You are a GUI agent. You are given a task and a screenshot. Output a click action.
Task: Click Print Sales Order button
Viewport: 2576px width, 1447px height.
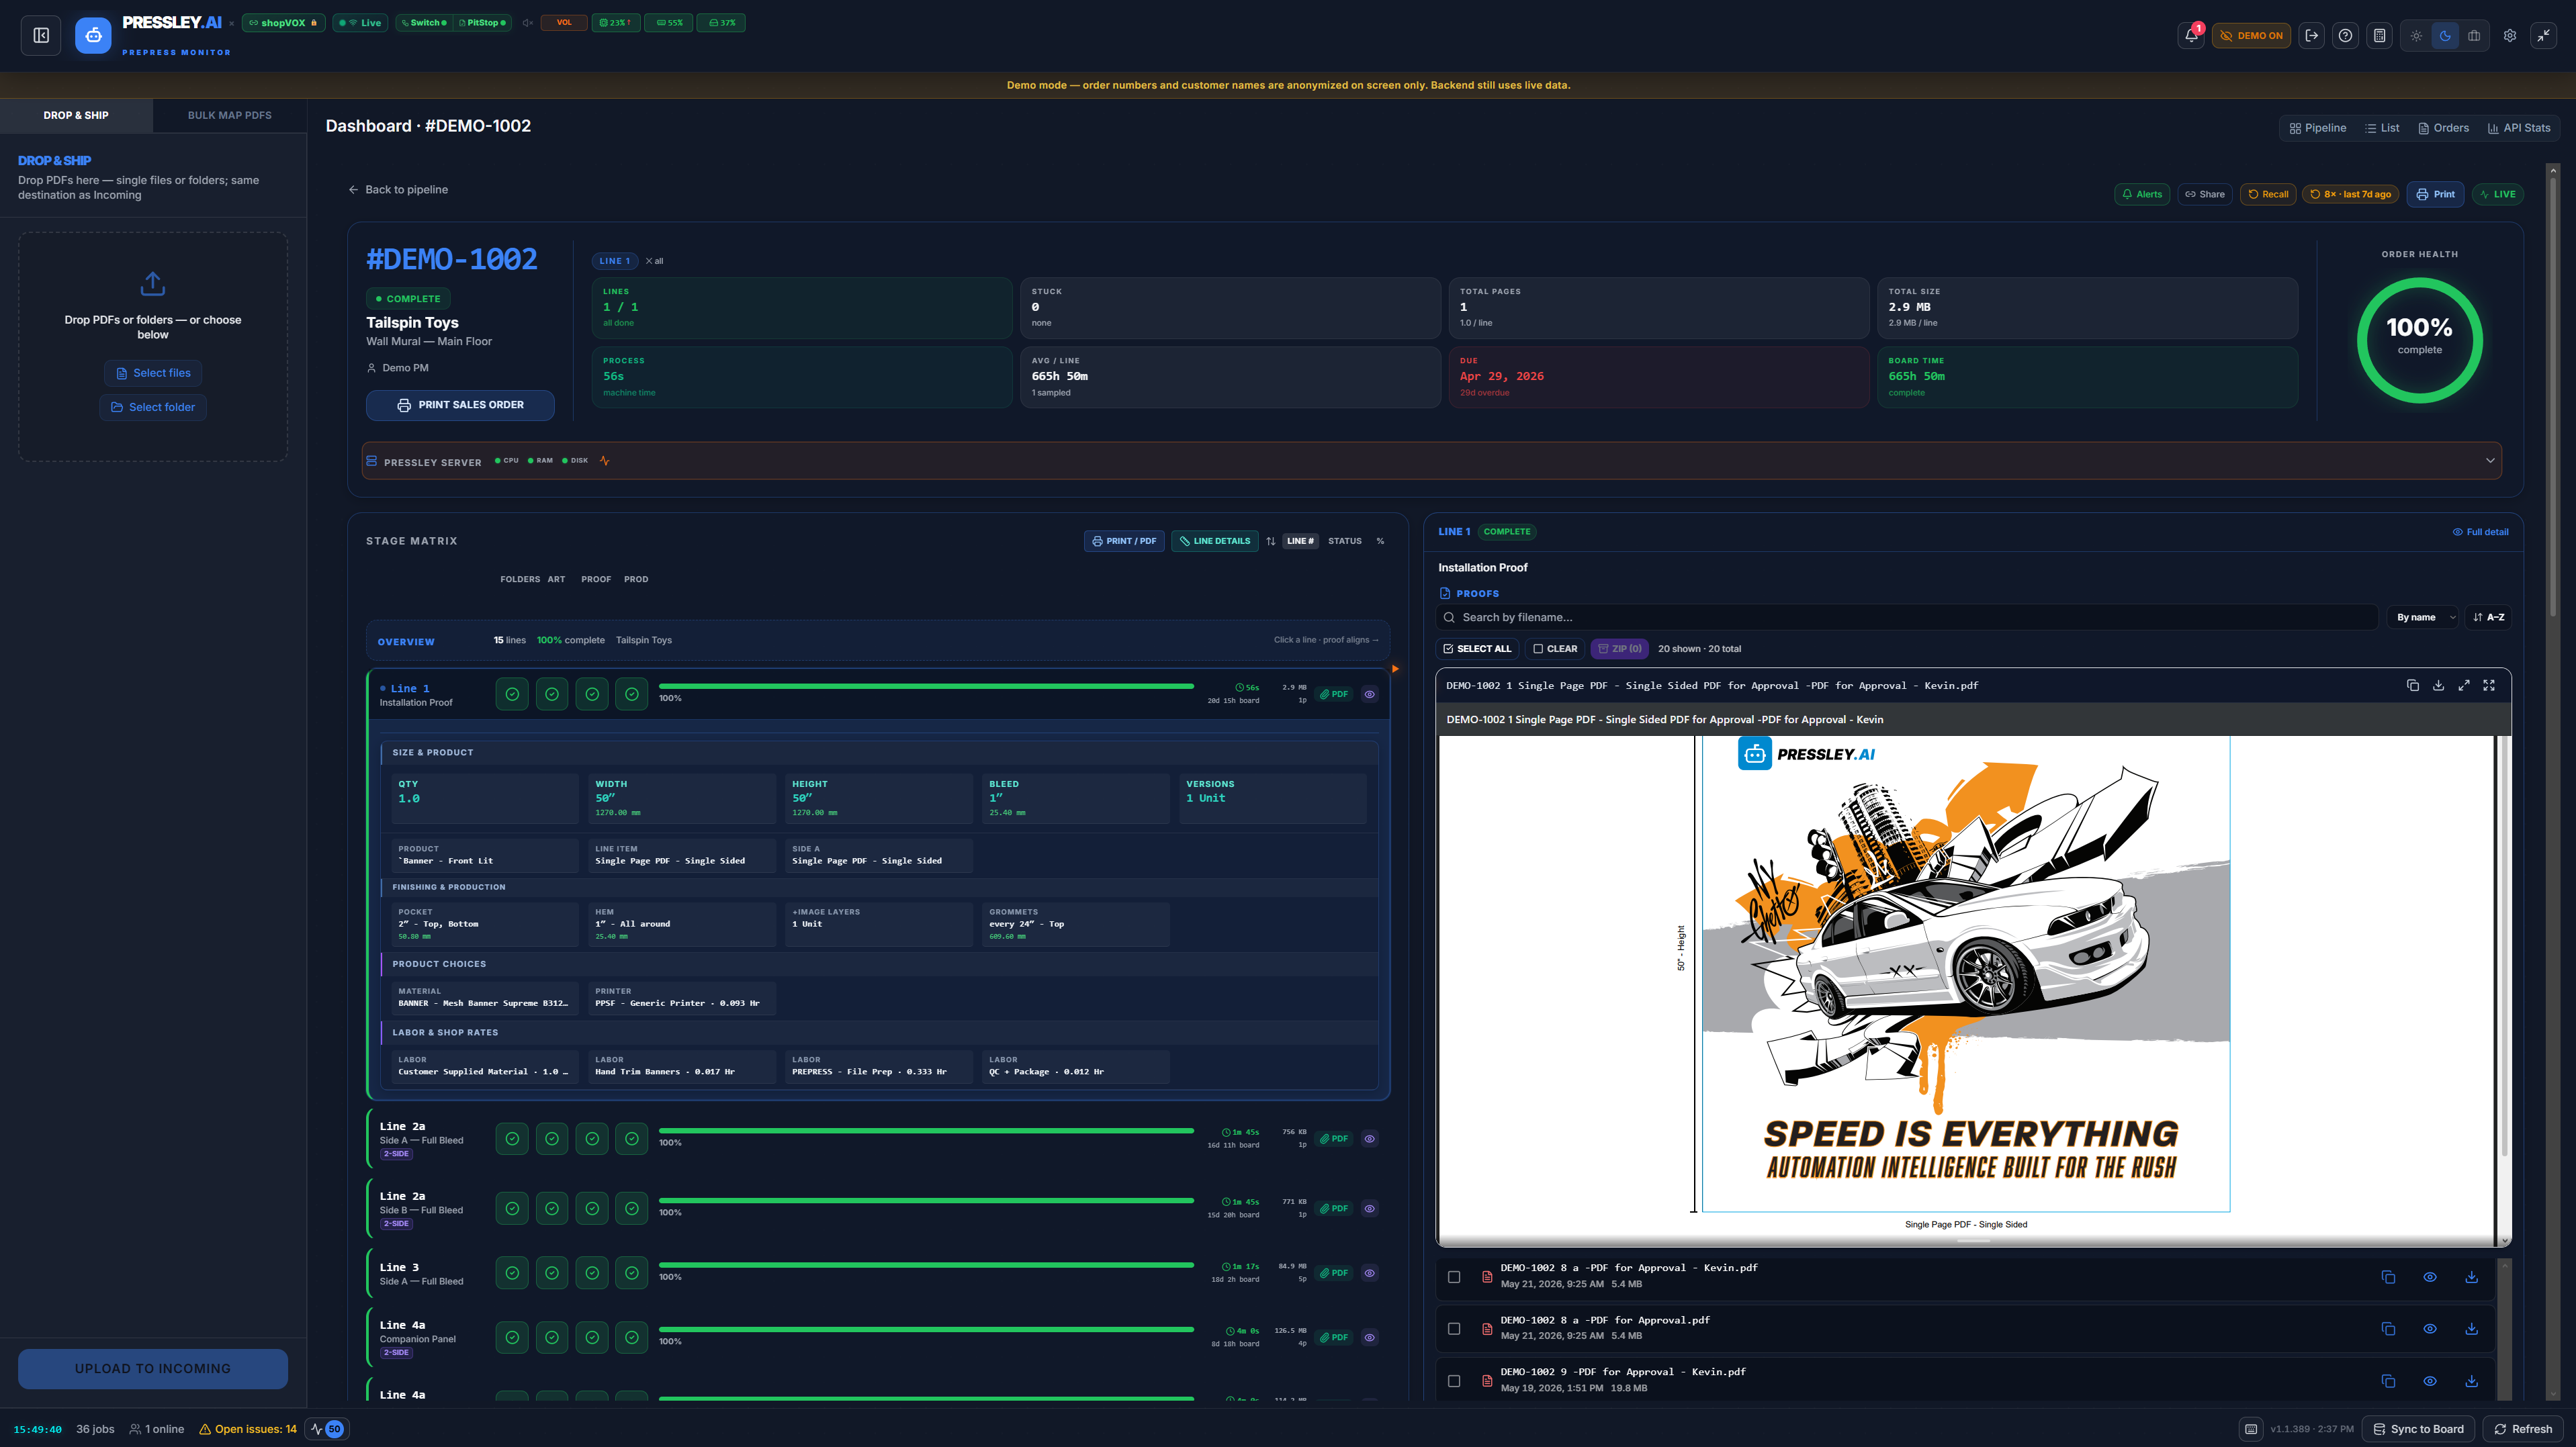460,405
